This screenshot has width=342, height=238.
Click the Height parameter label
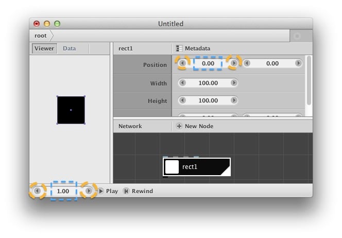coord(157,101)
